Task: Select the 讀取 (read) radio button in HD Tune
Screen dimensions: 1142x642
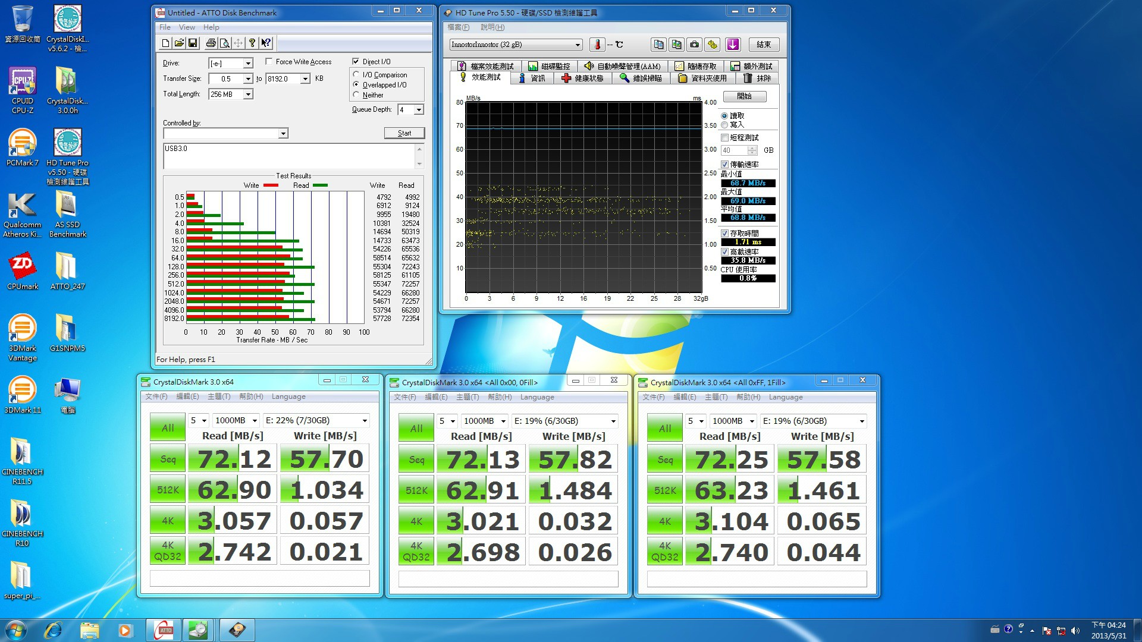Action: 724,116
